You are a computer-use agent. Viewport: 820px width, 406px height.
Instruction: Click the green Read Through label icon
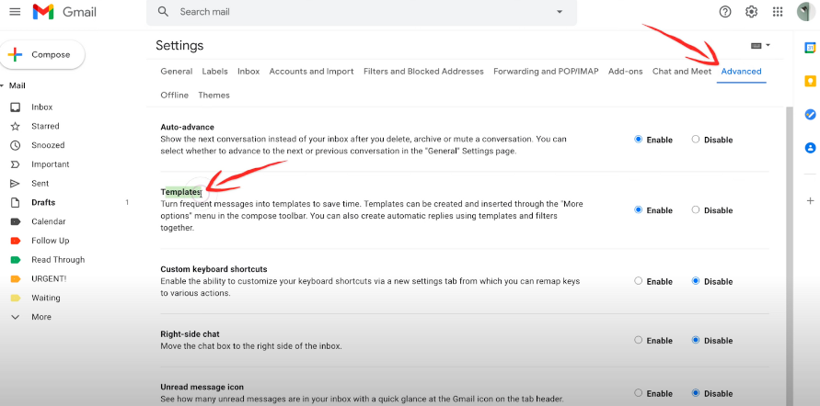tap(15, 260)
